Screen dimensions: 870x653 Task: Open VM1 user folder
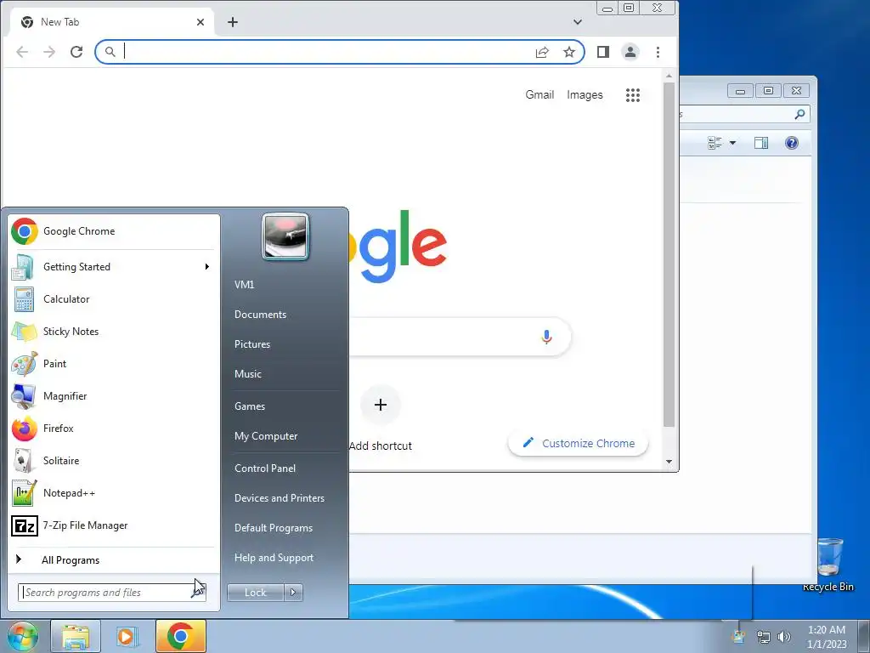pos(244,284)
